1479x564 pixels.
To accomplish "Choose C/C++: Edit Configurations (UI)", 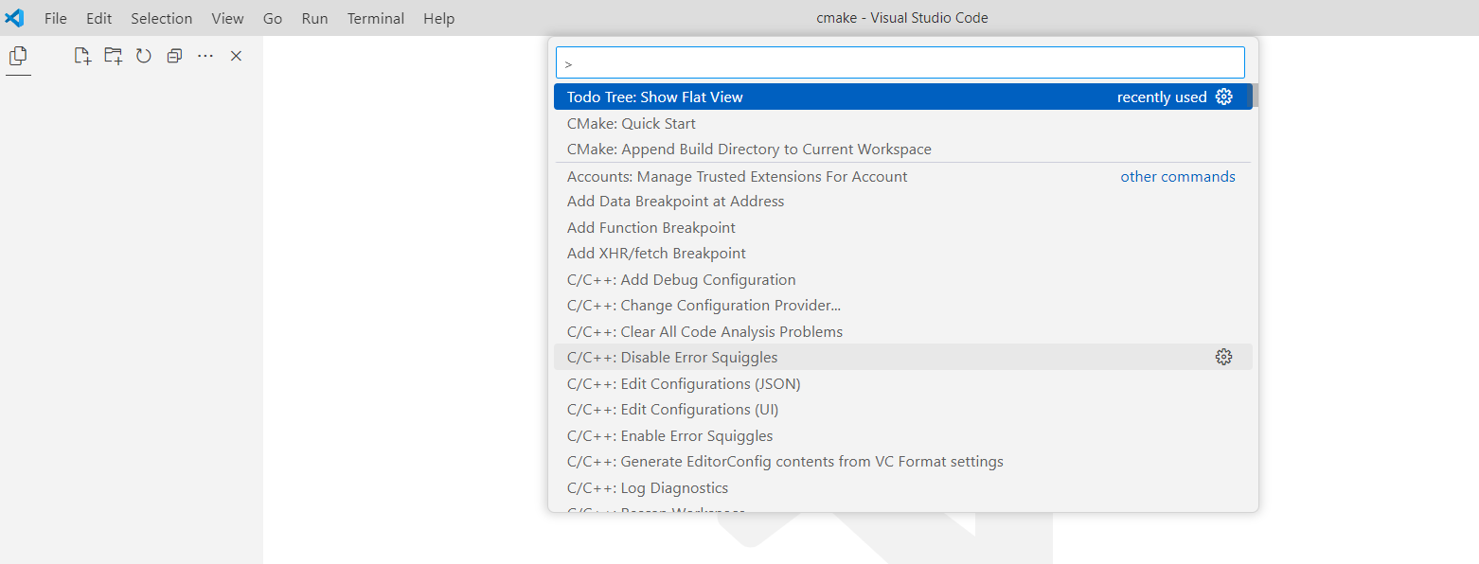I will point(672,410).
